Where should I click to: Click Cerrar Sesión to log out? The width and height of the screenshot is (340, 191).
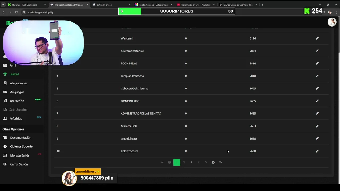tap(19, 164)
